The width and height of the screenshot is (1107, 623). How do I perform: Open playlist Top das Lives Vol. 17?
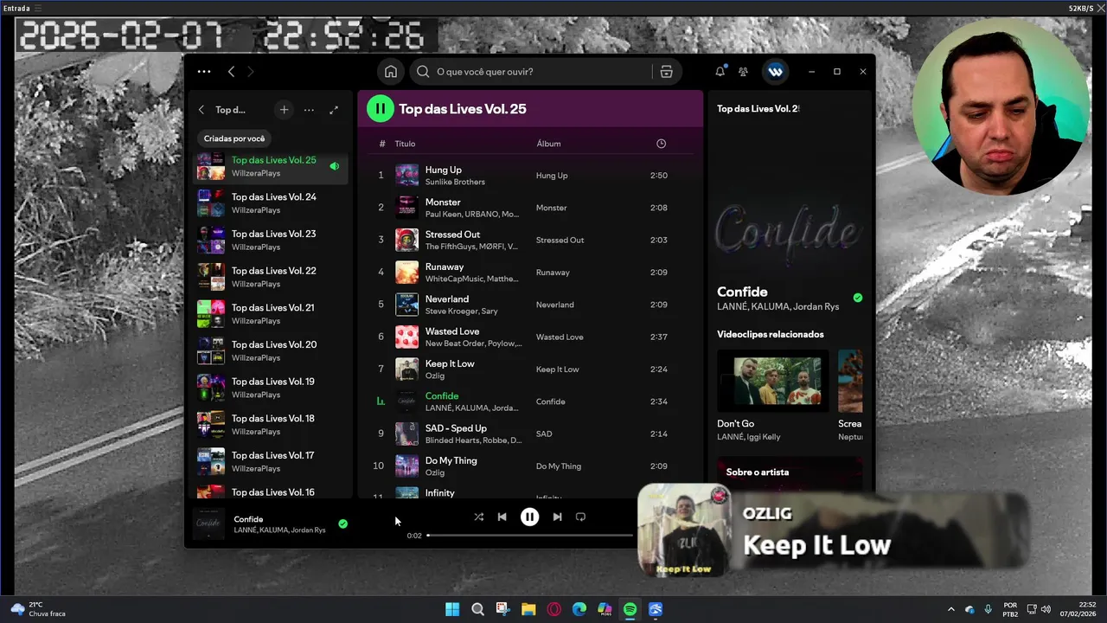[x=270, y=461]
